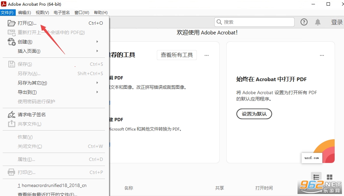The width and height of the screenshot is (344, 196).
Task: Switch recent files to list view
Action: coord(316,177)
